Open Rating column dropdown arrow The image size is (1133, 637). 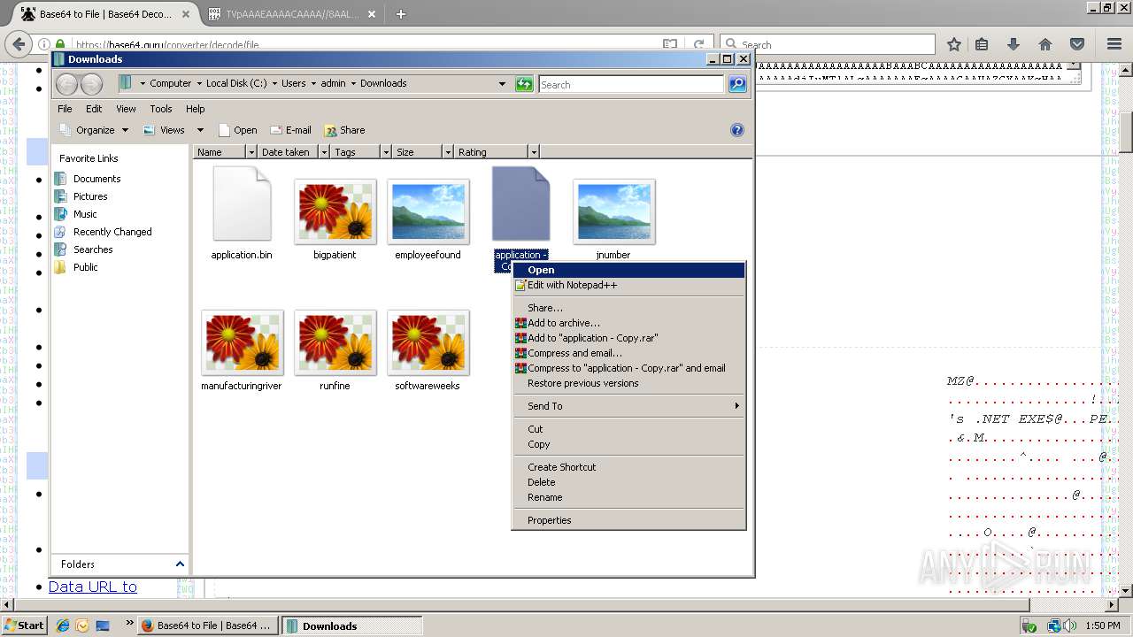(533, 152)
